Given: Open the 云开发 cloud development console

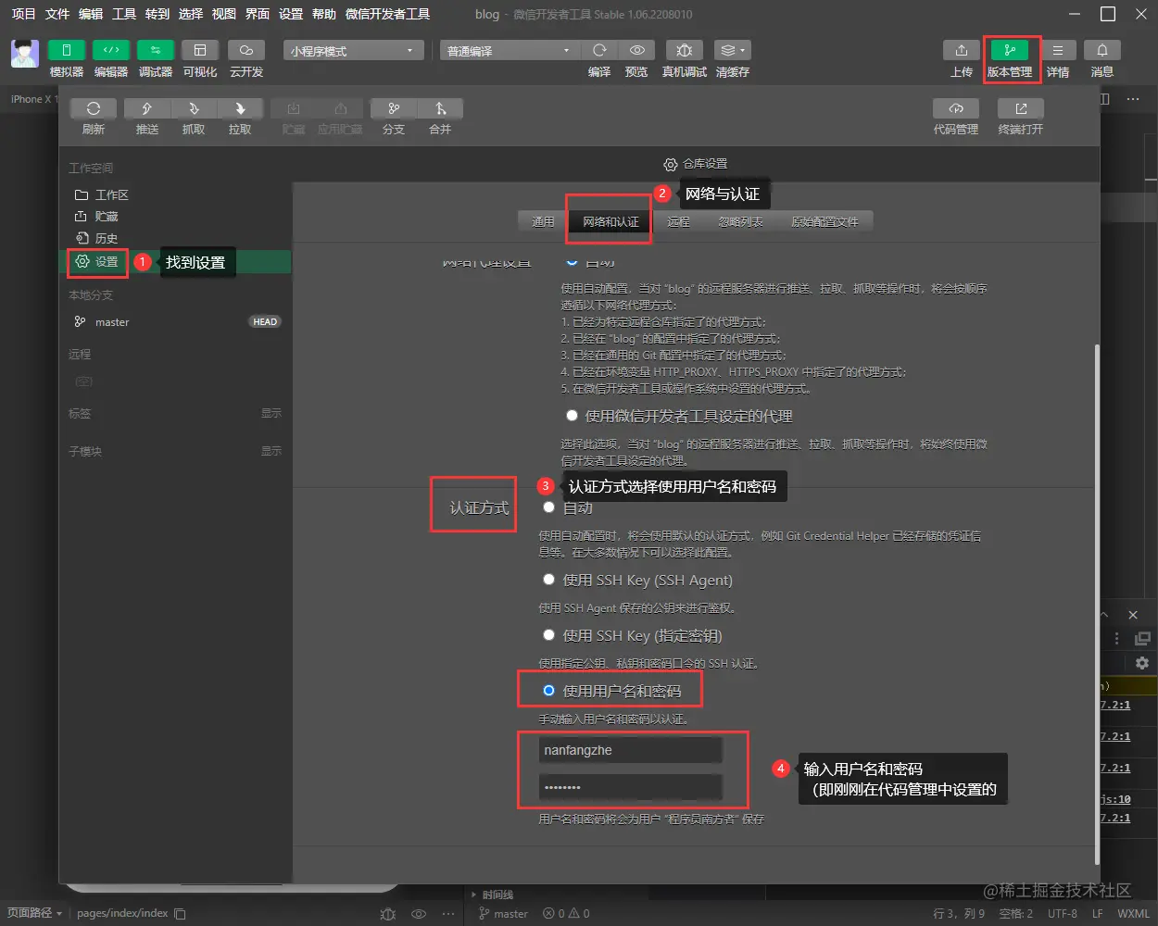Looking at the screenshot, I should pos(245,50).
